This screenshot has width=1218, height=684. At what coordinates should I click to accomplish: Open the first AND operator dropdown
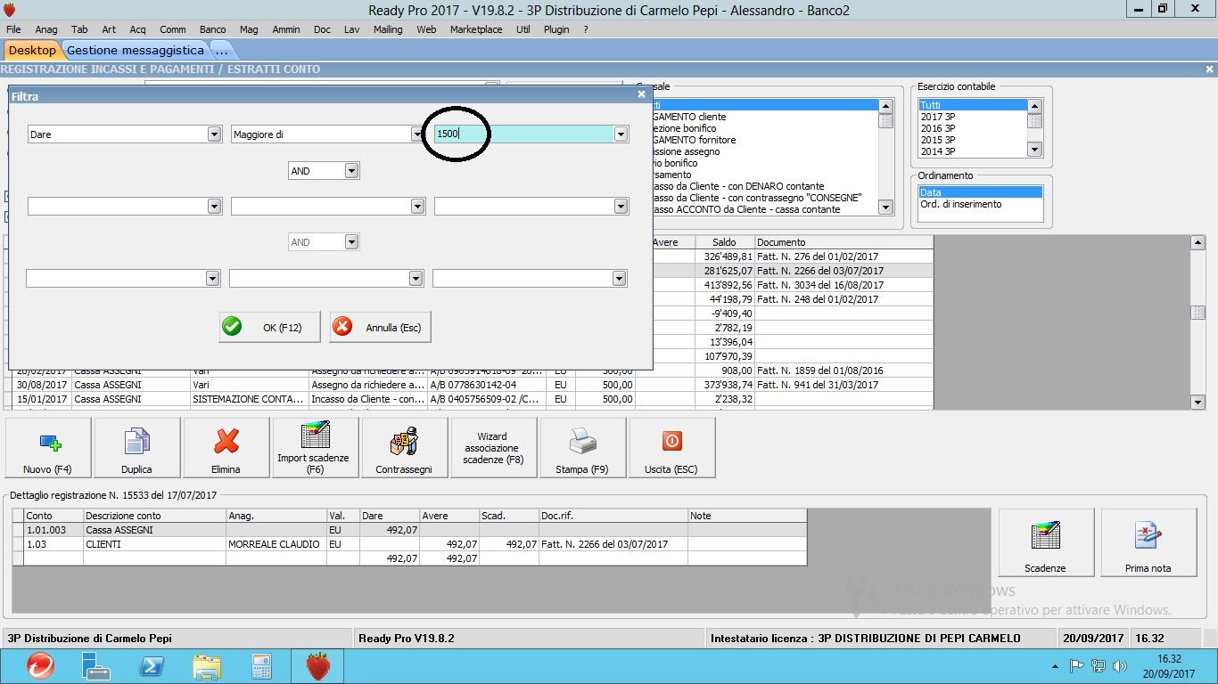coord(351,170)
